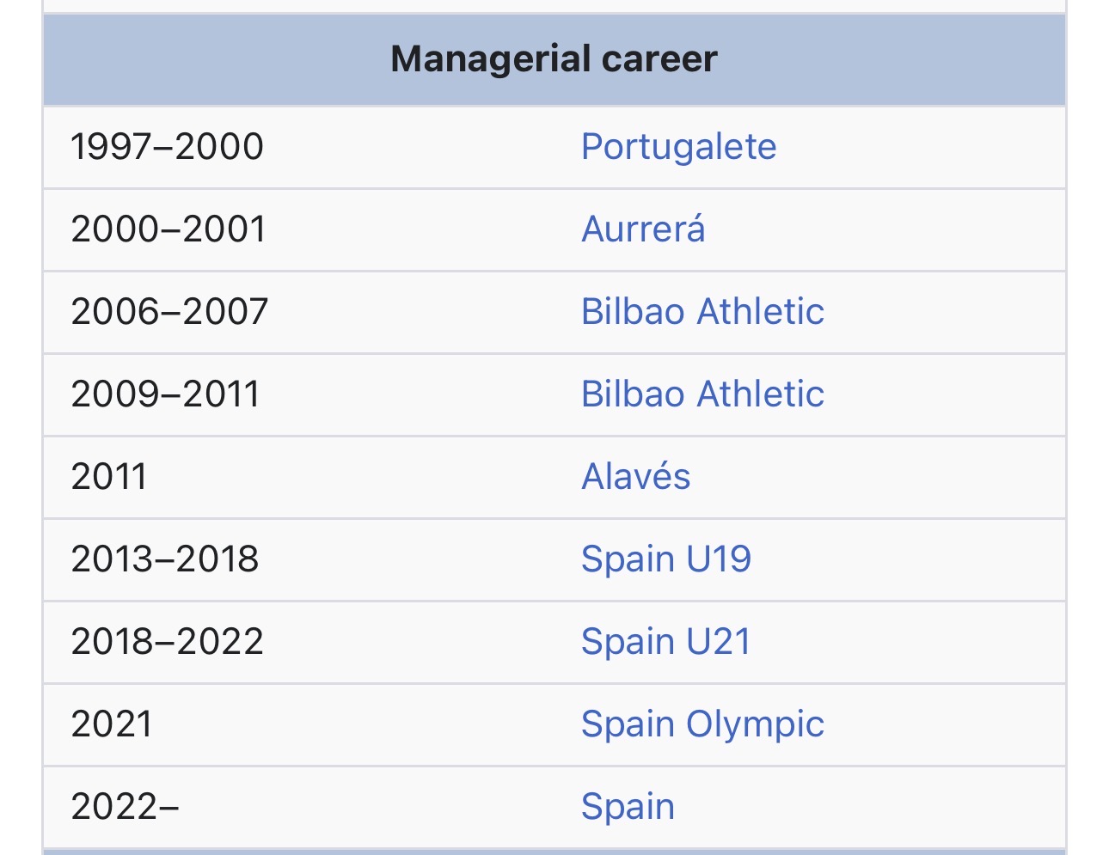Select the Managerial career header
This screenshot has width=1109, height=855.
coord(554,59)
